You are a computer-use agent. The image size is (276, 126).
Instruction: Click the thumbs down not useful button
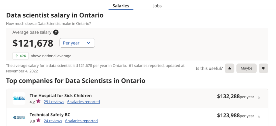(263, 68)
